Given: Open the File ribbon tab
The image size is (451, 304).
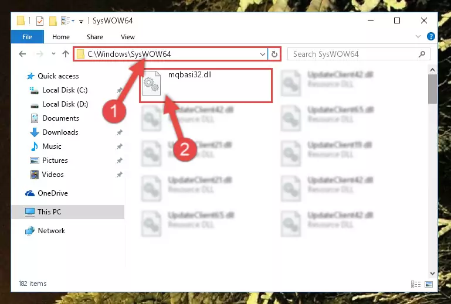Looking at the screenshot, I should point(28,37).
